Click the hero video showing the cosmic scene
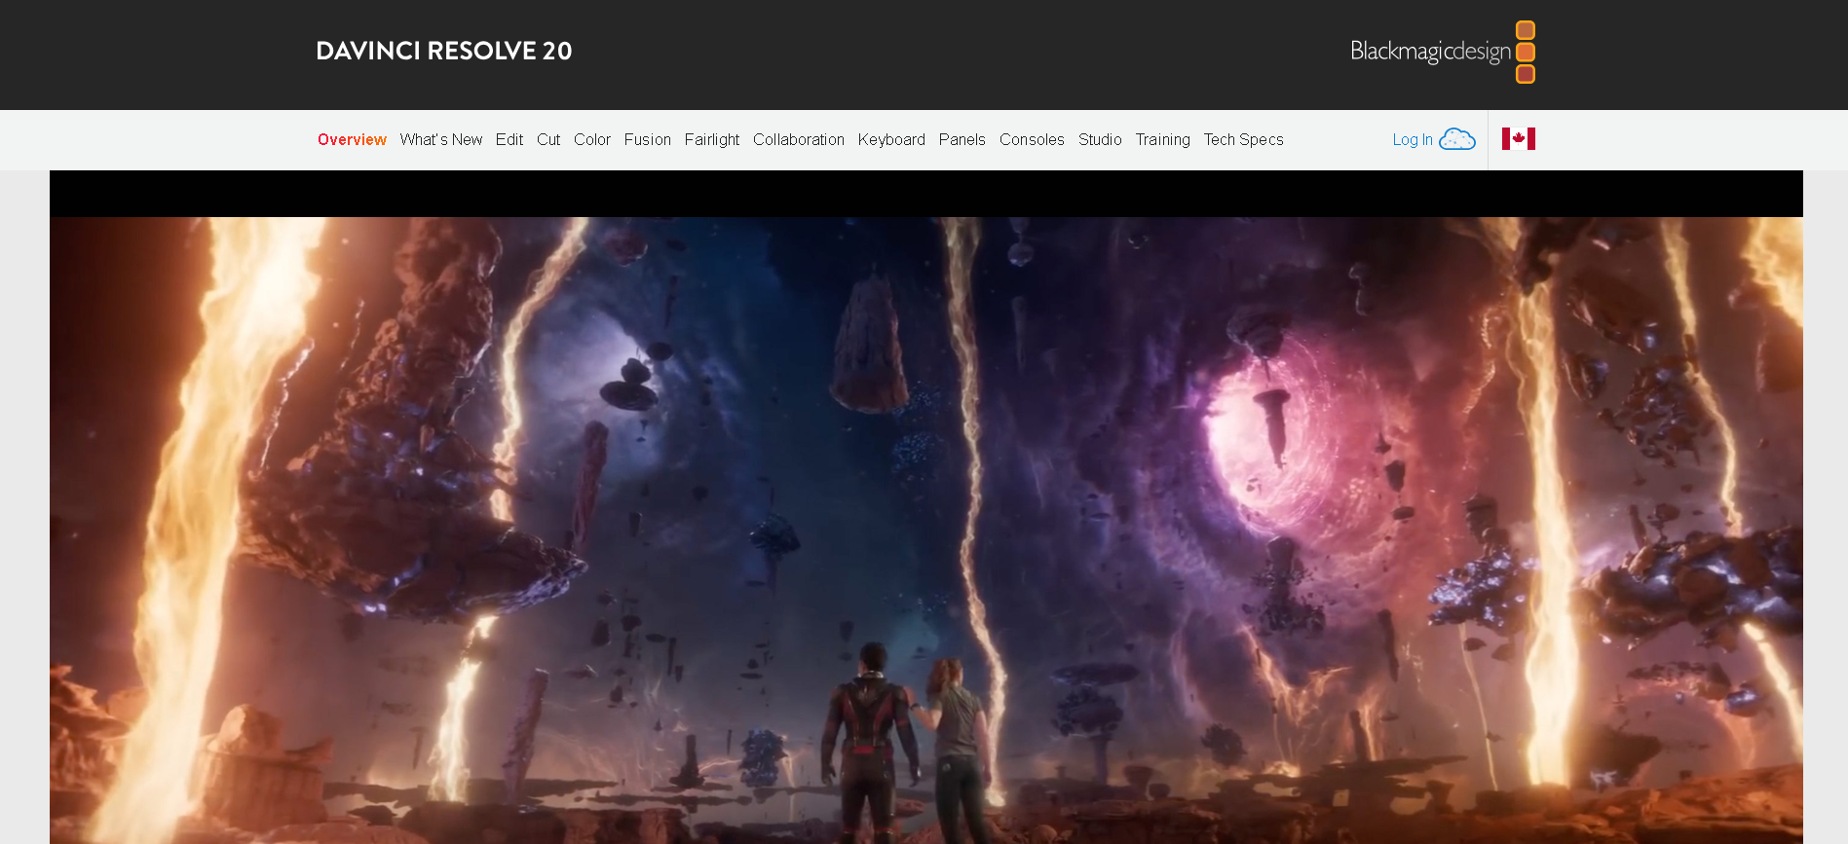 (926, 507)
